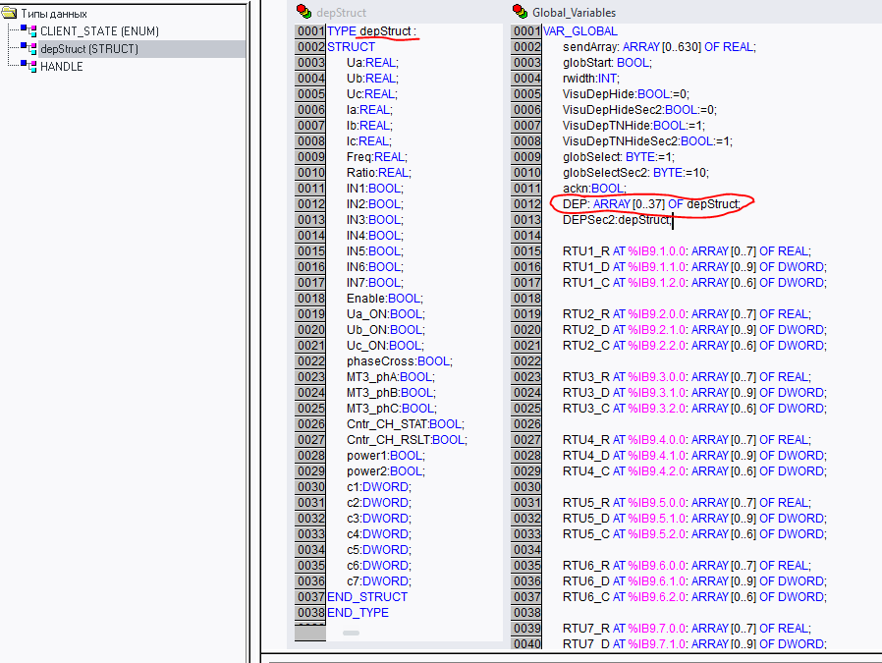Click the IN1:BOOL; member line
This screenshot has width=882, height=663.
[374, 189]
